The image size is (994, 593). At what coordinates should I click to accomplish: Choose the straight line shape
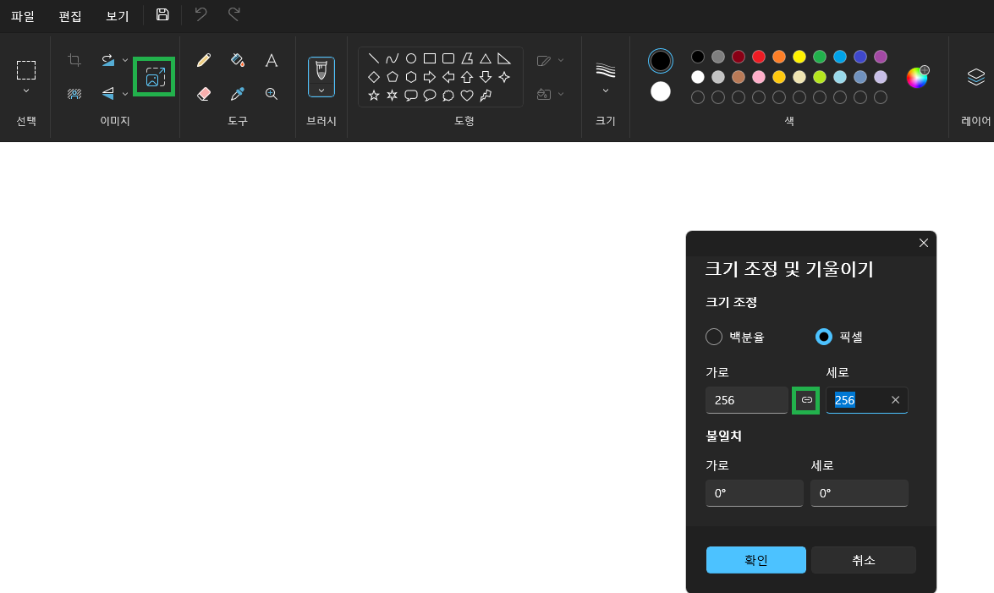(x=373, y=58)
